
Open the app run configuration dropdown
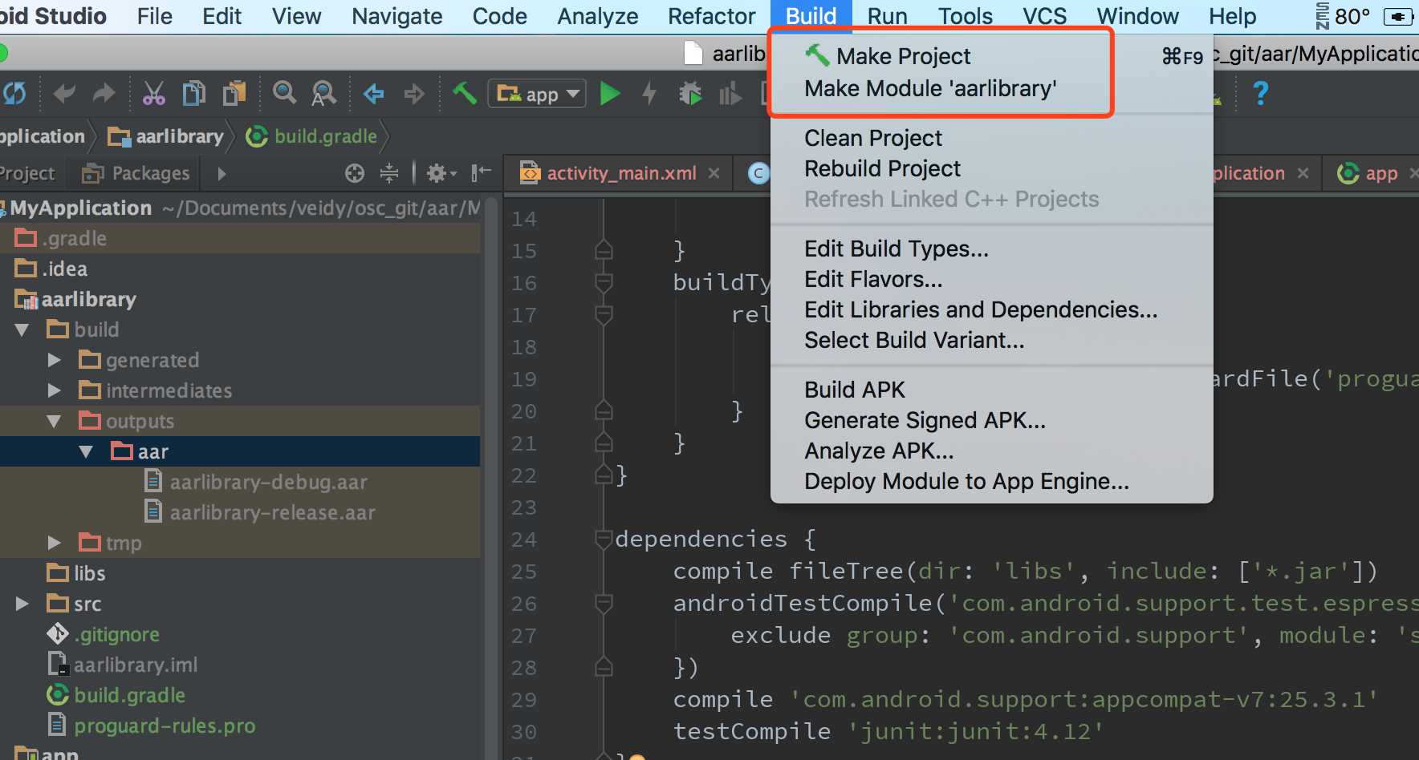pyautogui.click(x=537, y=94)
